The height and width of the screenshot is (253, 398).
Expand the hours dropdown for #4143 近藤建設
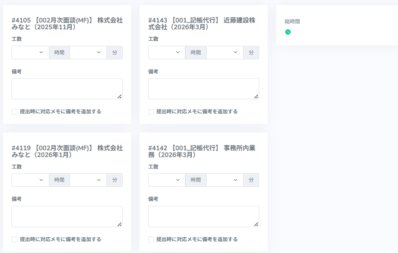pos(167,53)
